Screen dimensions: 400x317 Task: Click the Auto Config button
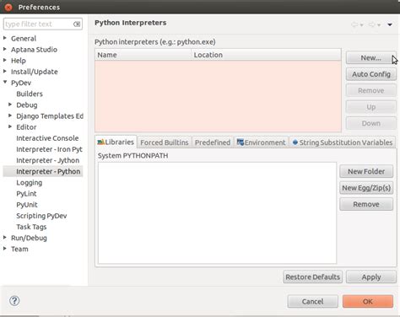click(x=371, y=74)
